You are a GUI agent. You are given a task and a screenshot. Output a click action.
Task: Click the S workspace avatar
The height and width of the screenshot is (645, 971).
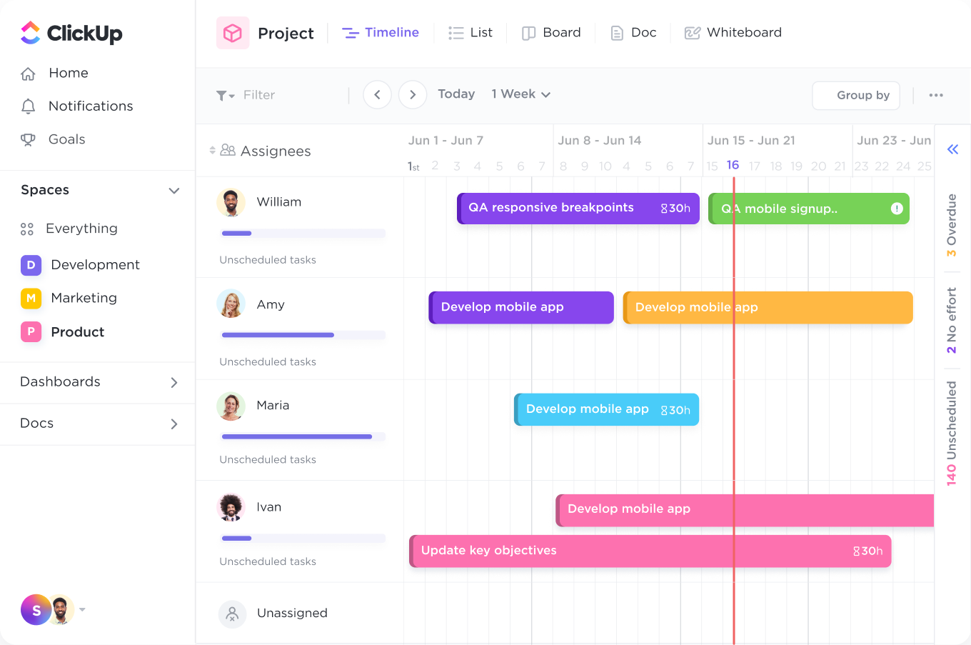click(36, 610)
